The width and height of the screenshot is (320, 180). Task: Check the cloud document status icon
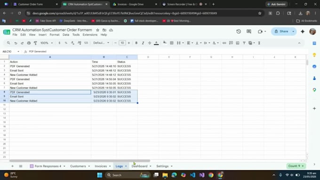coord(111,30)
